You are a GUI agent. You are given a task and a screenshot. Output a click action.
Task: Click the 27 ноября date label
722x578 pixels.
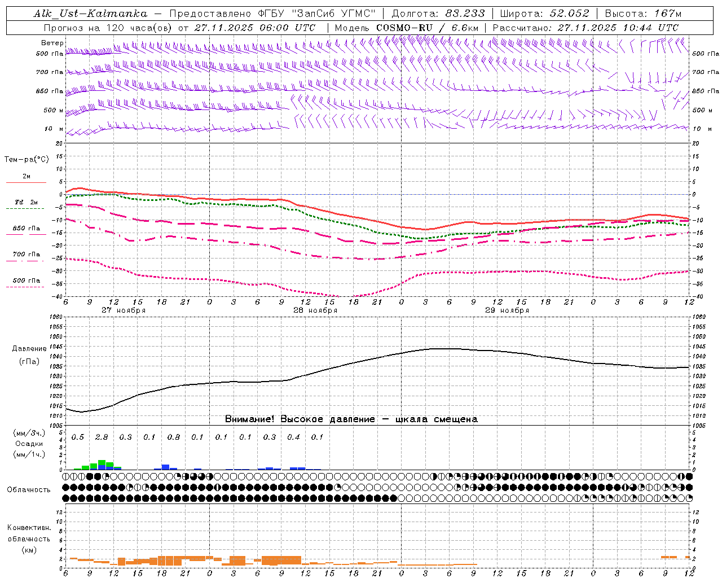(x=124, y=310)
